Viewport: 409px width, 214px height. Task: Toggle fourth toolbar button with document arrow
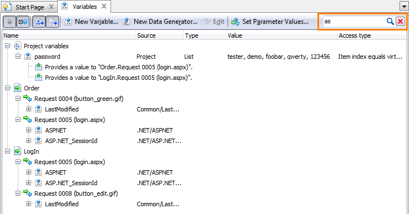pyautogui.click(x=53, y=22)
